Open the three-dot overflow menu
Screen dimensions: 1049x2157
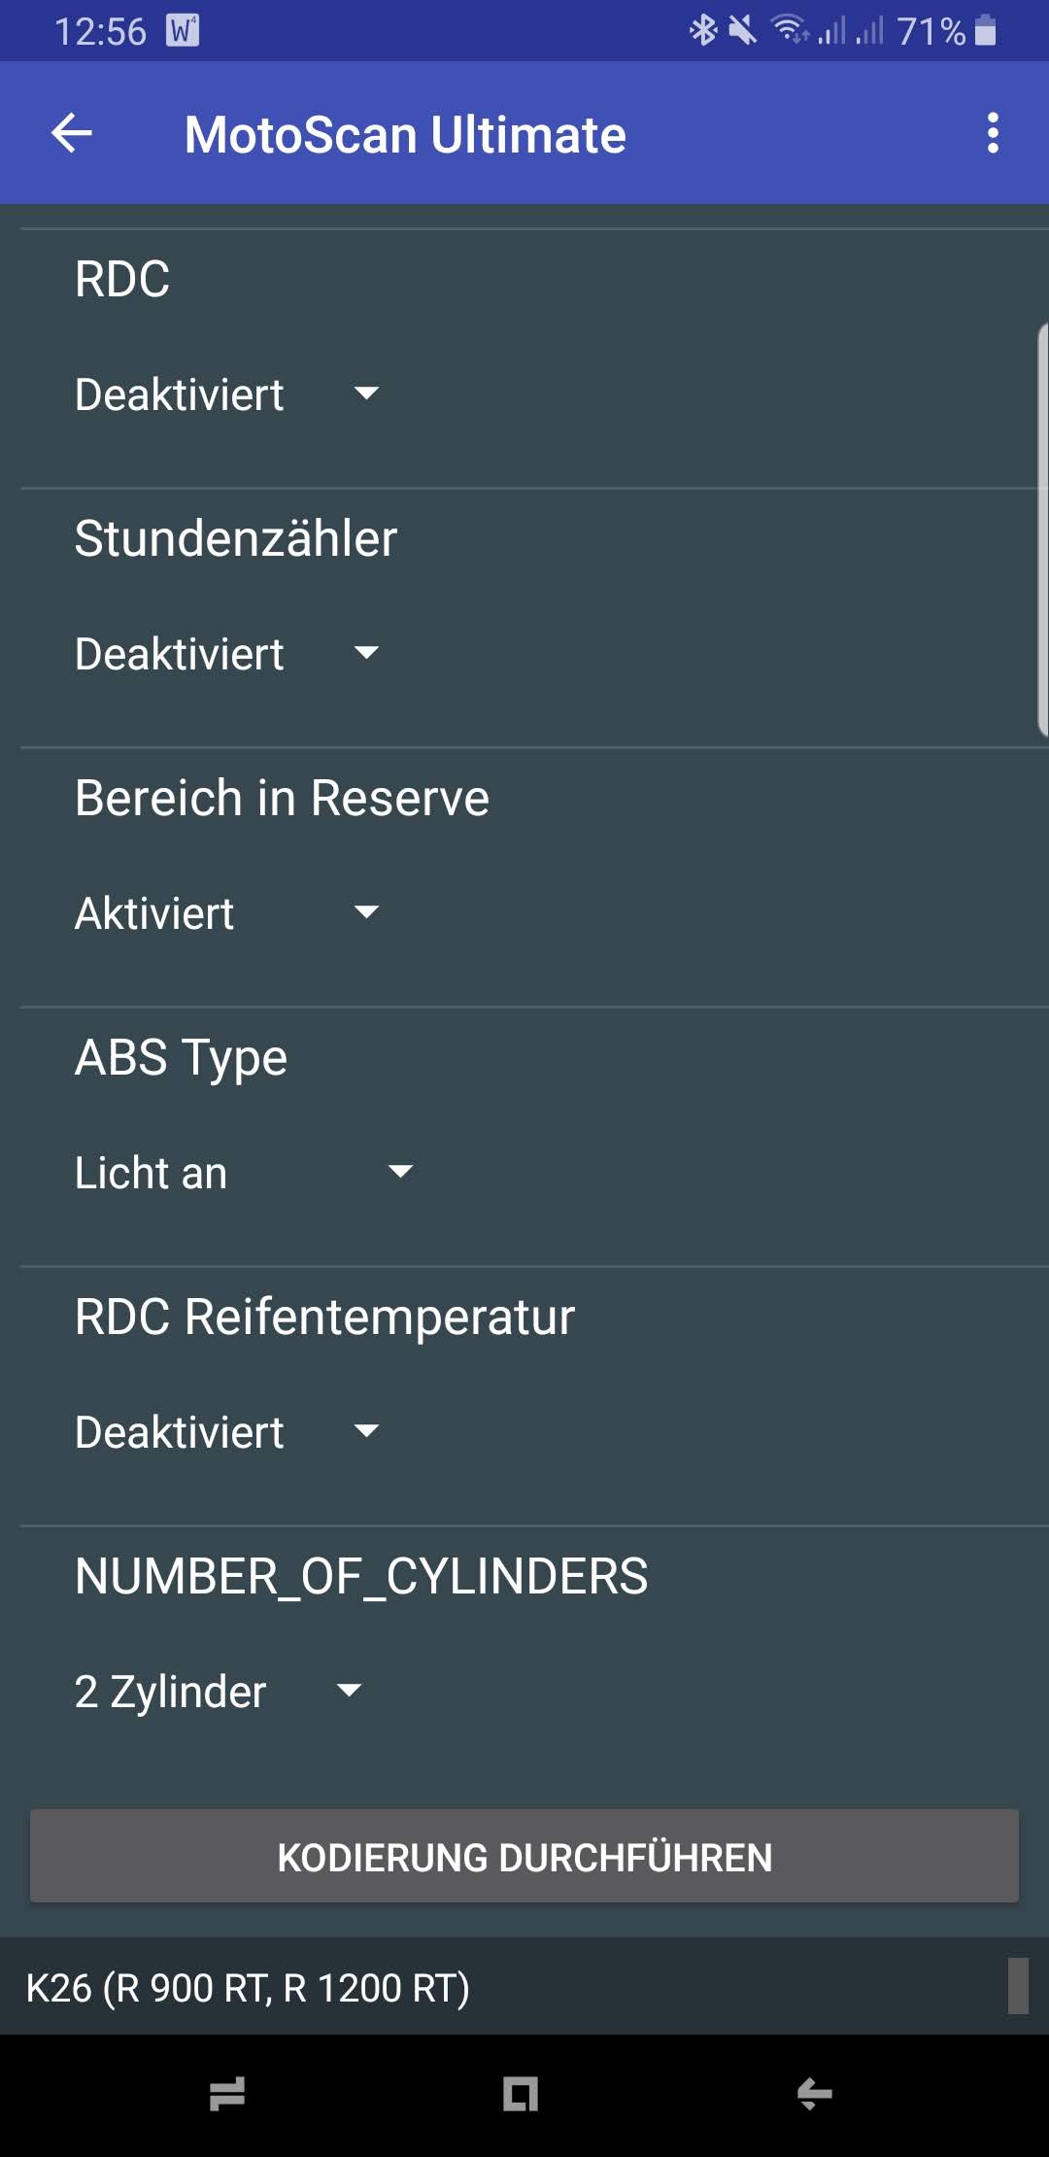pyautogui.click(x=993, y=133)
